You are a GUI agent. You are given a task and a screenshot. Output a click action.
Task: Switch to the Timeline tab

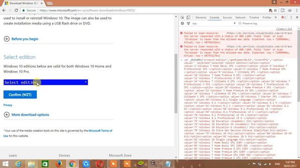pos(254,17)
